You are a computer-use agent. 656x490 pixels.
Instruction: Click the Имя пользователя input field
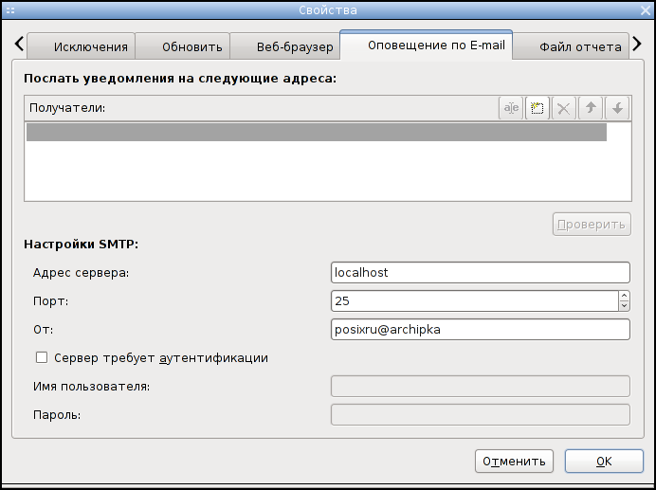[481, 387]
